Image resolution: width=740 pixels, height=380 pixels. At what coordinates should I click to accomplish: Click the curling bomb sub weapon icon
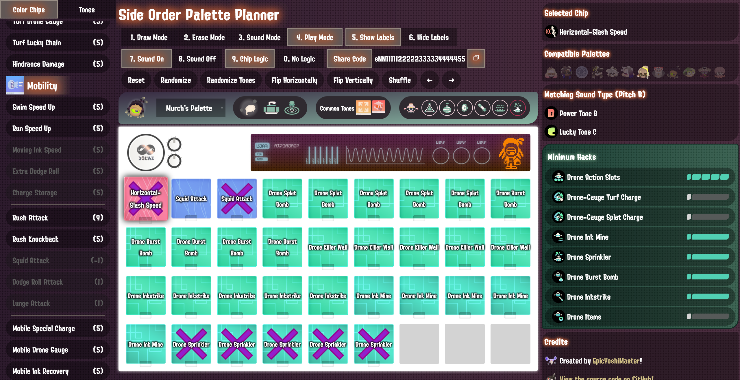pos(271,108)
